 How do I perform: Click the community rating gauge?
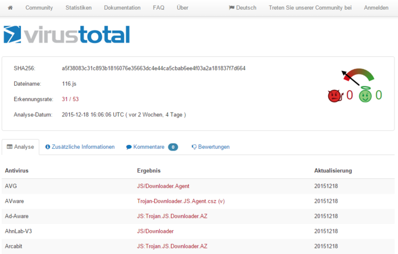pos(357,77)
